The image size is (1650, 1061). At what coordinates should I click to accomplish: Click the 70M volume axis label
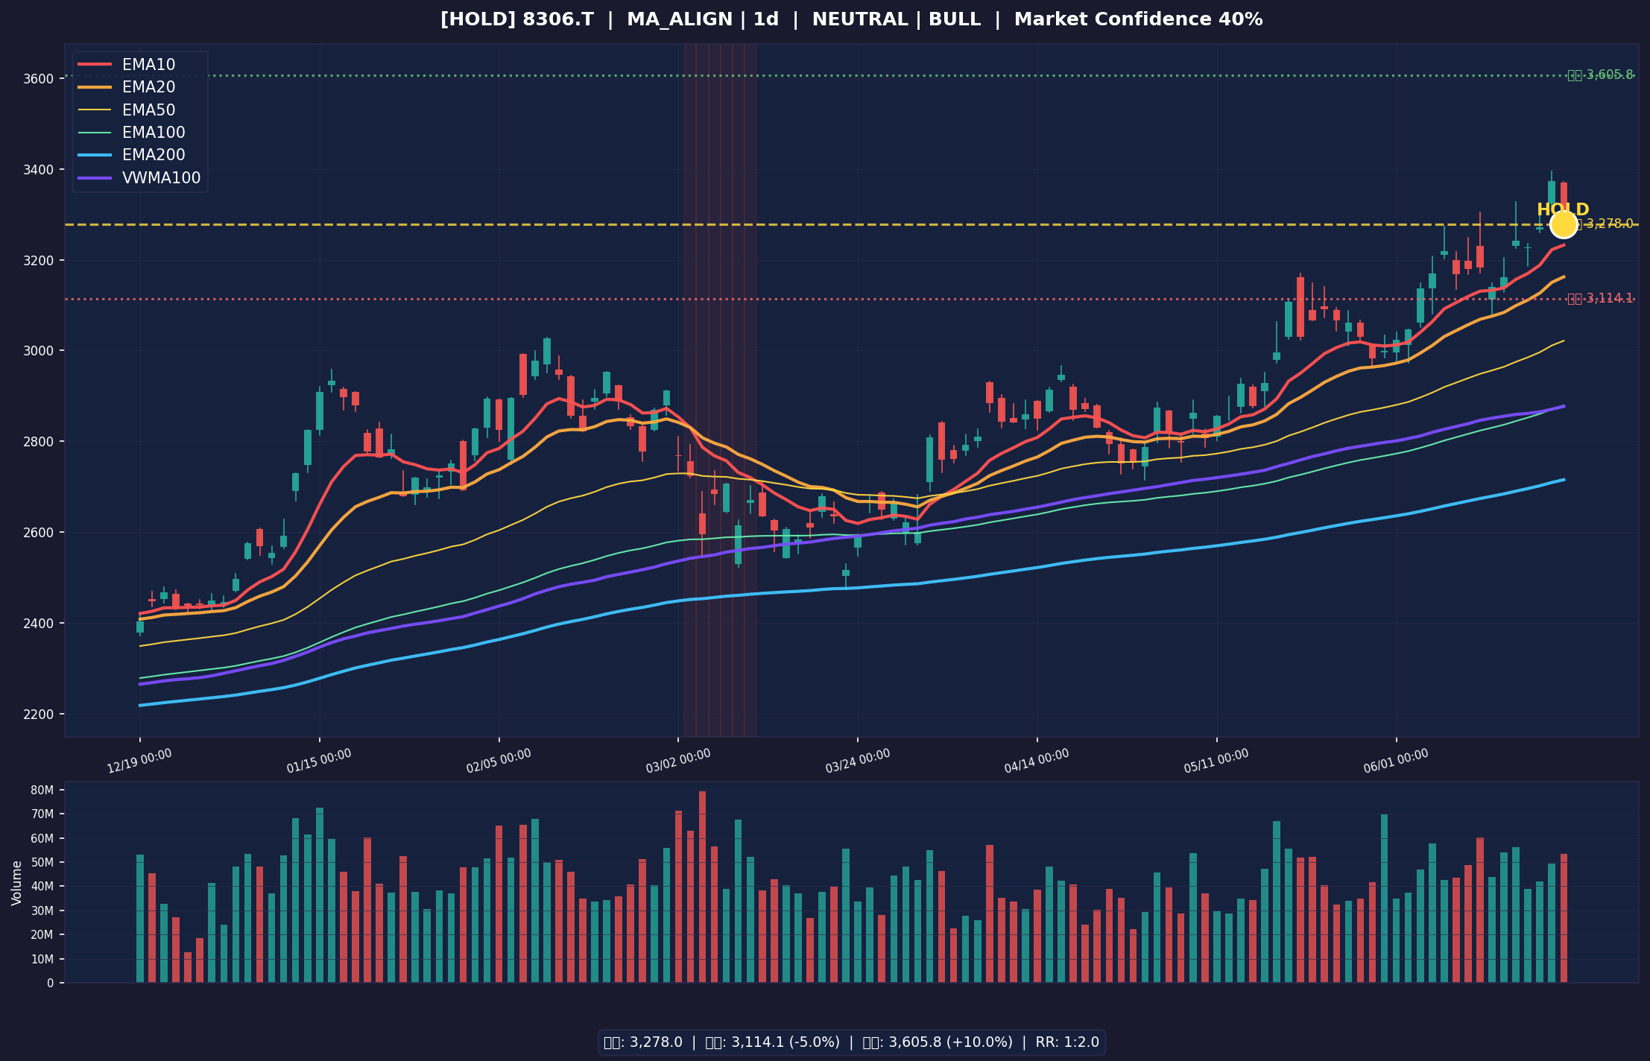44,814
